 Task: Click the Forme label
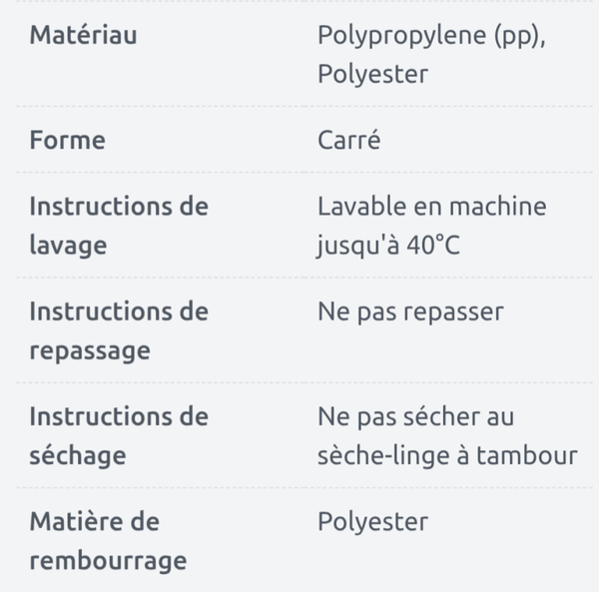point(67,140)
